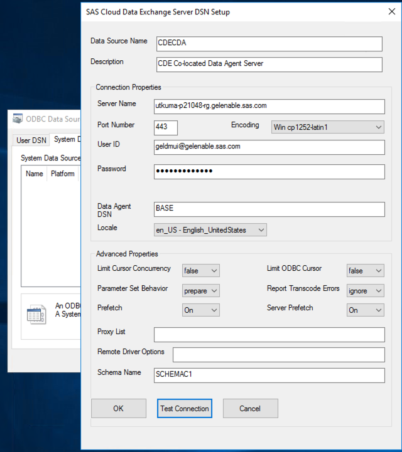Confirm the setup with OK
Image resolution: width=402 pixels, height=452 pixels.
point(119,408)
